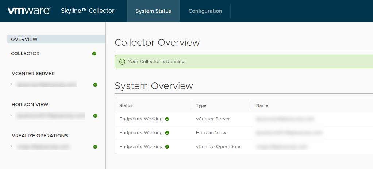This screenshot has width=373, height=169.
Task: Click the VMware logo
Action: 29,11
